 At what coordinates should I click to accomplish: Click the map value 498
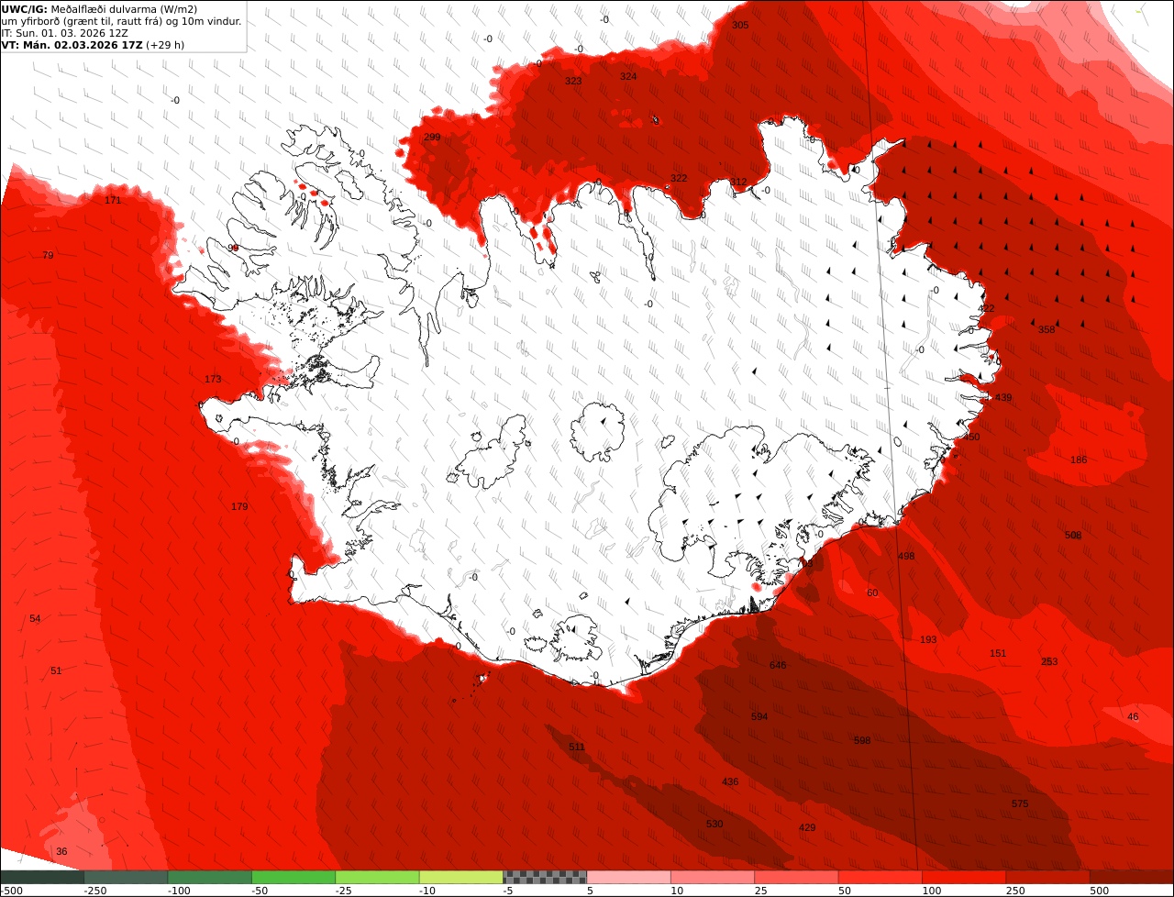point(906,556)
